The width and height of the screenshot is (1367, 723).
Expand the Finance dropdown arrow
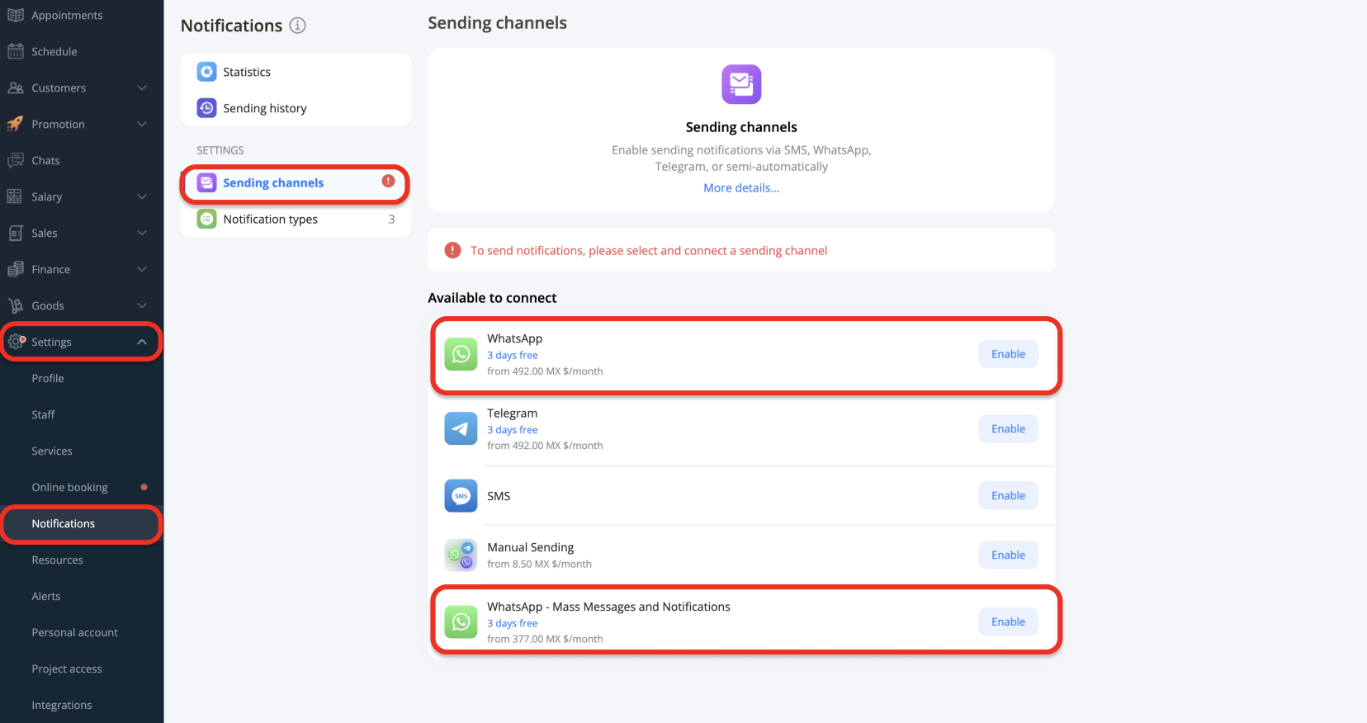(x=142, y=269)
